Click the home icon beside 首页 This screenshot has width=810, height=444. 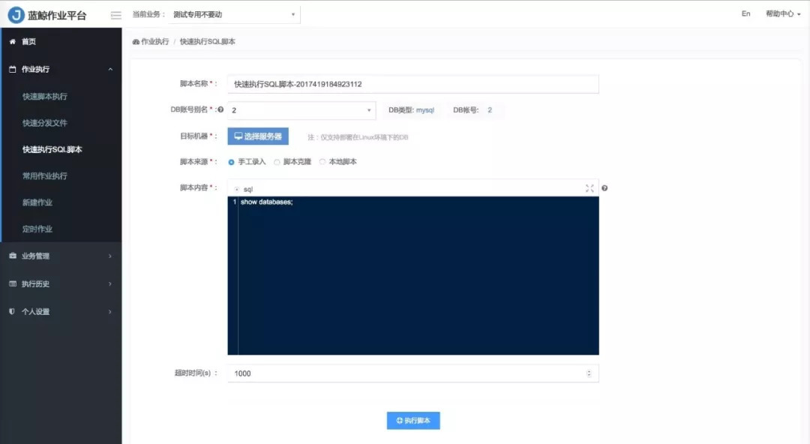point(13,41)
